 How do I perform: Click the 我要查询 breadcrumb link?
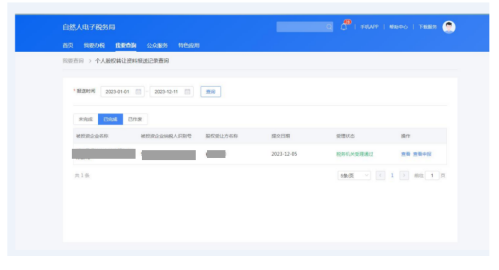pos(73,61)
